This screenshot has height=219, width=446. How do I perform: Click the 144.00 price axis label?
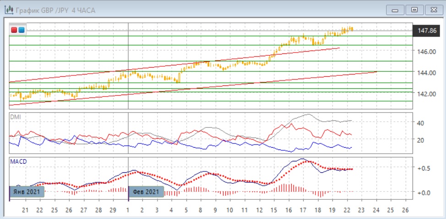(x=426, y=73)
